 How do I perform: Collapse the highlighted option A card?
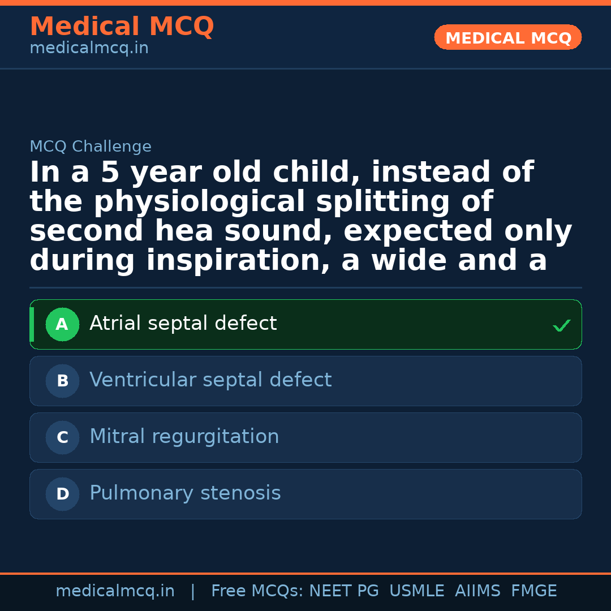coord(305,324)
